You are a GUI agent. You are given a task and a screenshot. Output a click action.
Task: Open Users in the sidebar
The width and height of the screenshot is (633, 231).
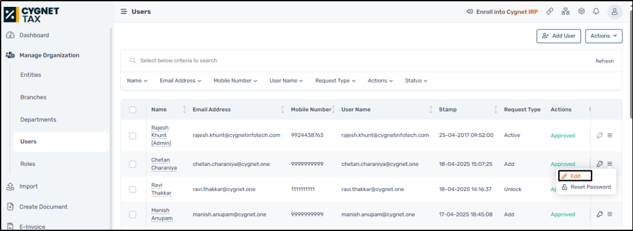tap(61, 141)
